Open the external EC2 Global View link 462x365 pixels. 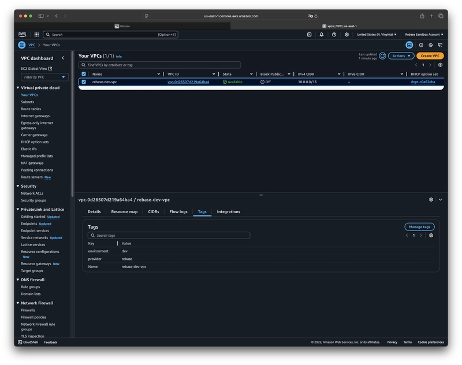36,69
